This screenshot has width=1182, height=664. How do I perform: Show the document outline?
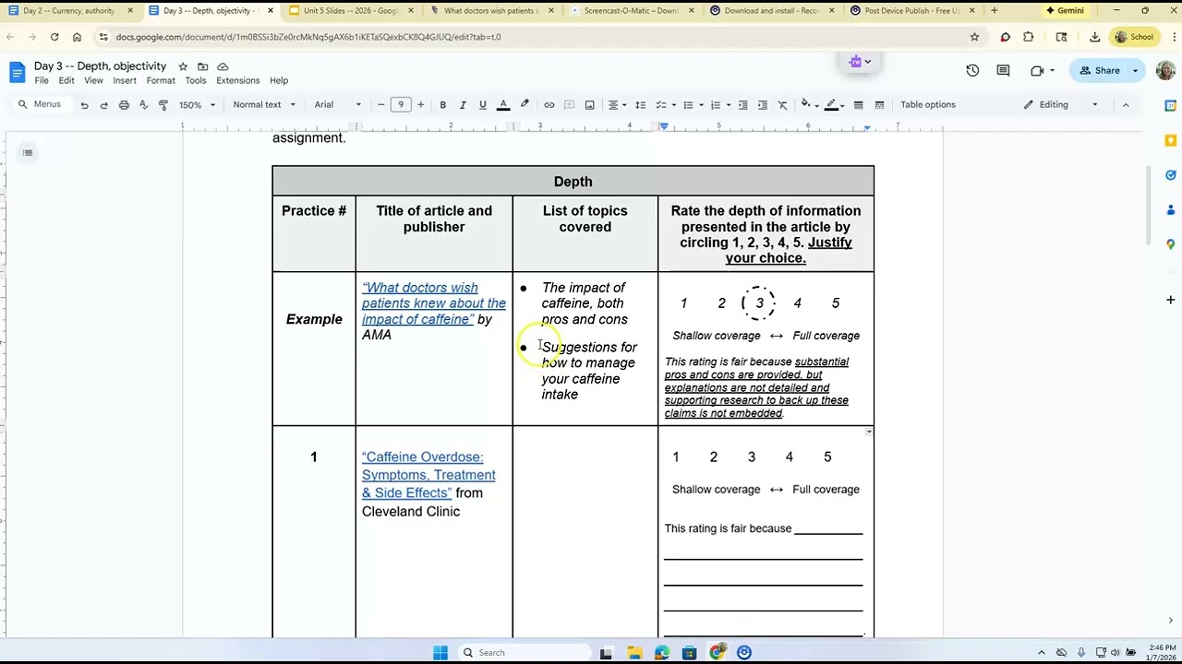[28, 152]
